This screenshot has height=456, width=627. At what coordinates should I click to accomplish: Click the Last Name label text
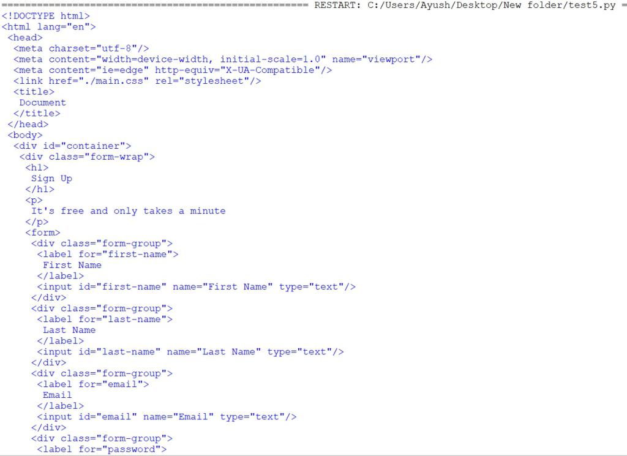tap(69, 330)
